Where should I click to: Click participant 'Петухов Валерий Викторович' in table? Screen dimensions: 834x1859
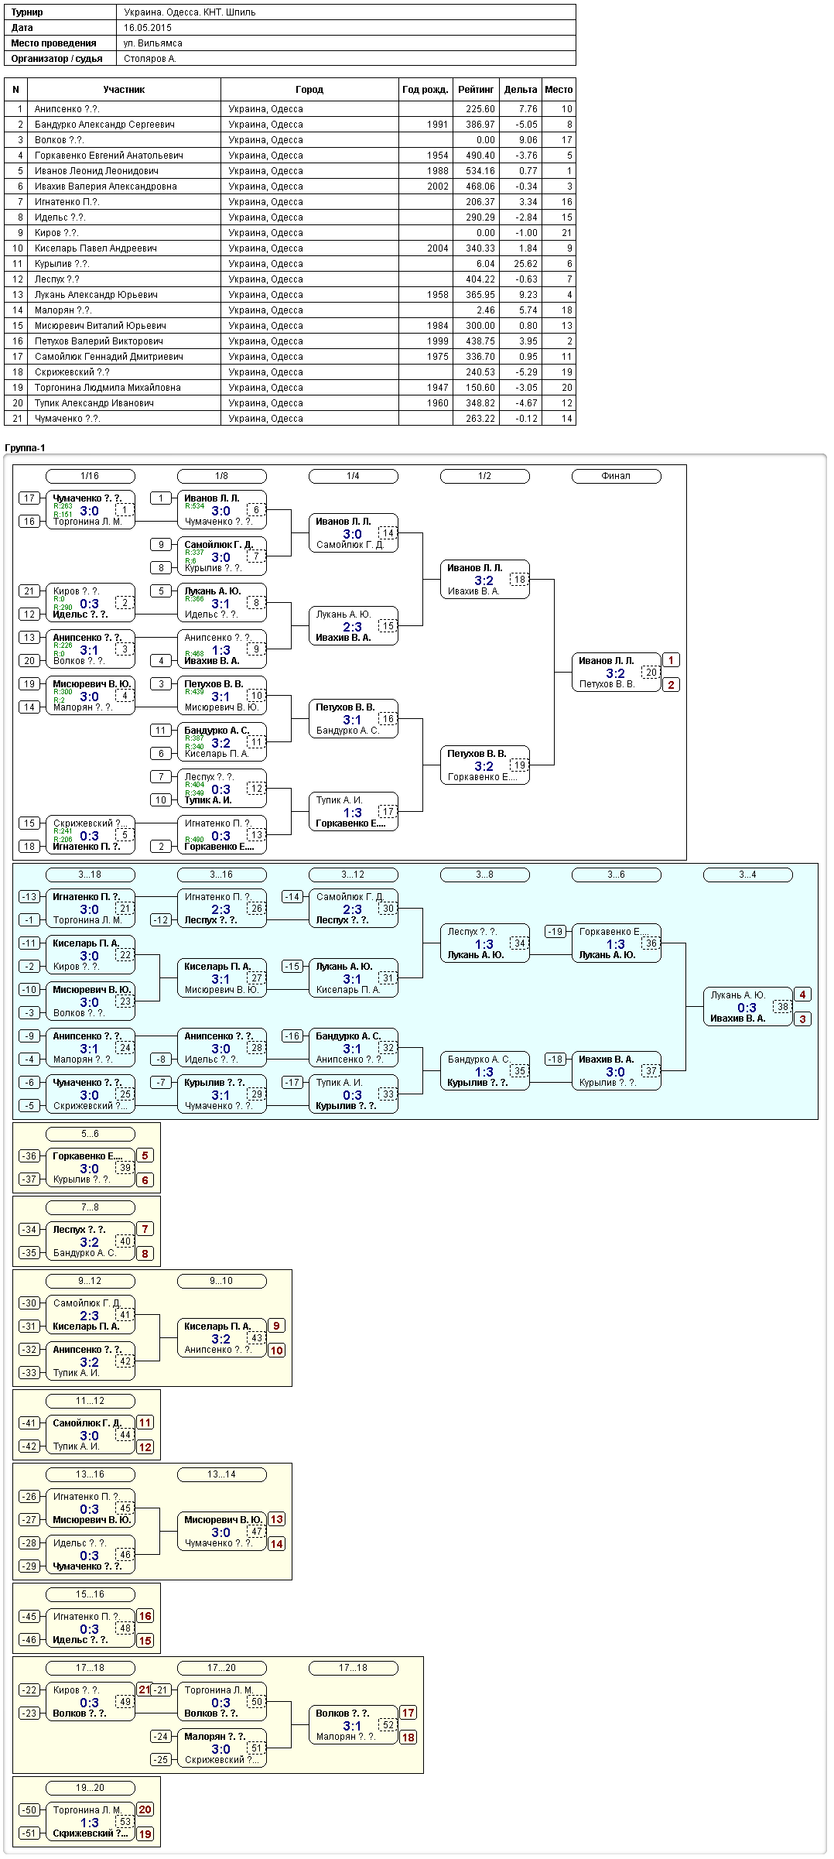click(x=99, y=341)
